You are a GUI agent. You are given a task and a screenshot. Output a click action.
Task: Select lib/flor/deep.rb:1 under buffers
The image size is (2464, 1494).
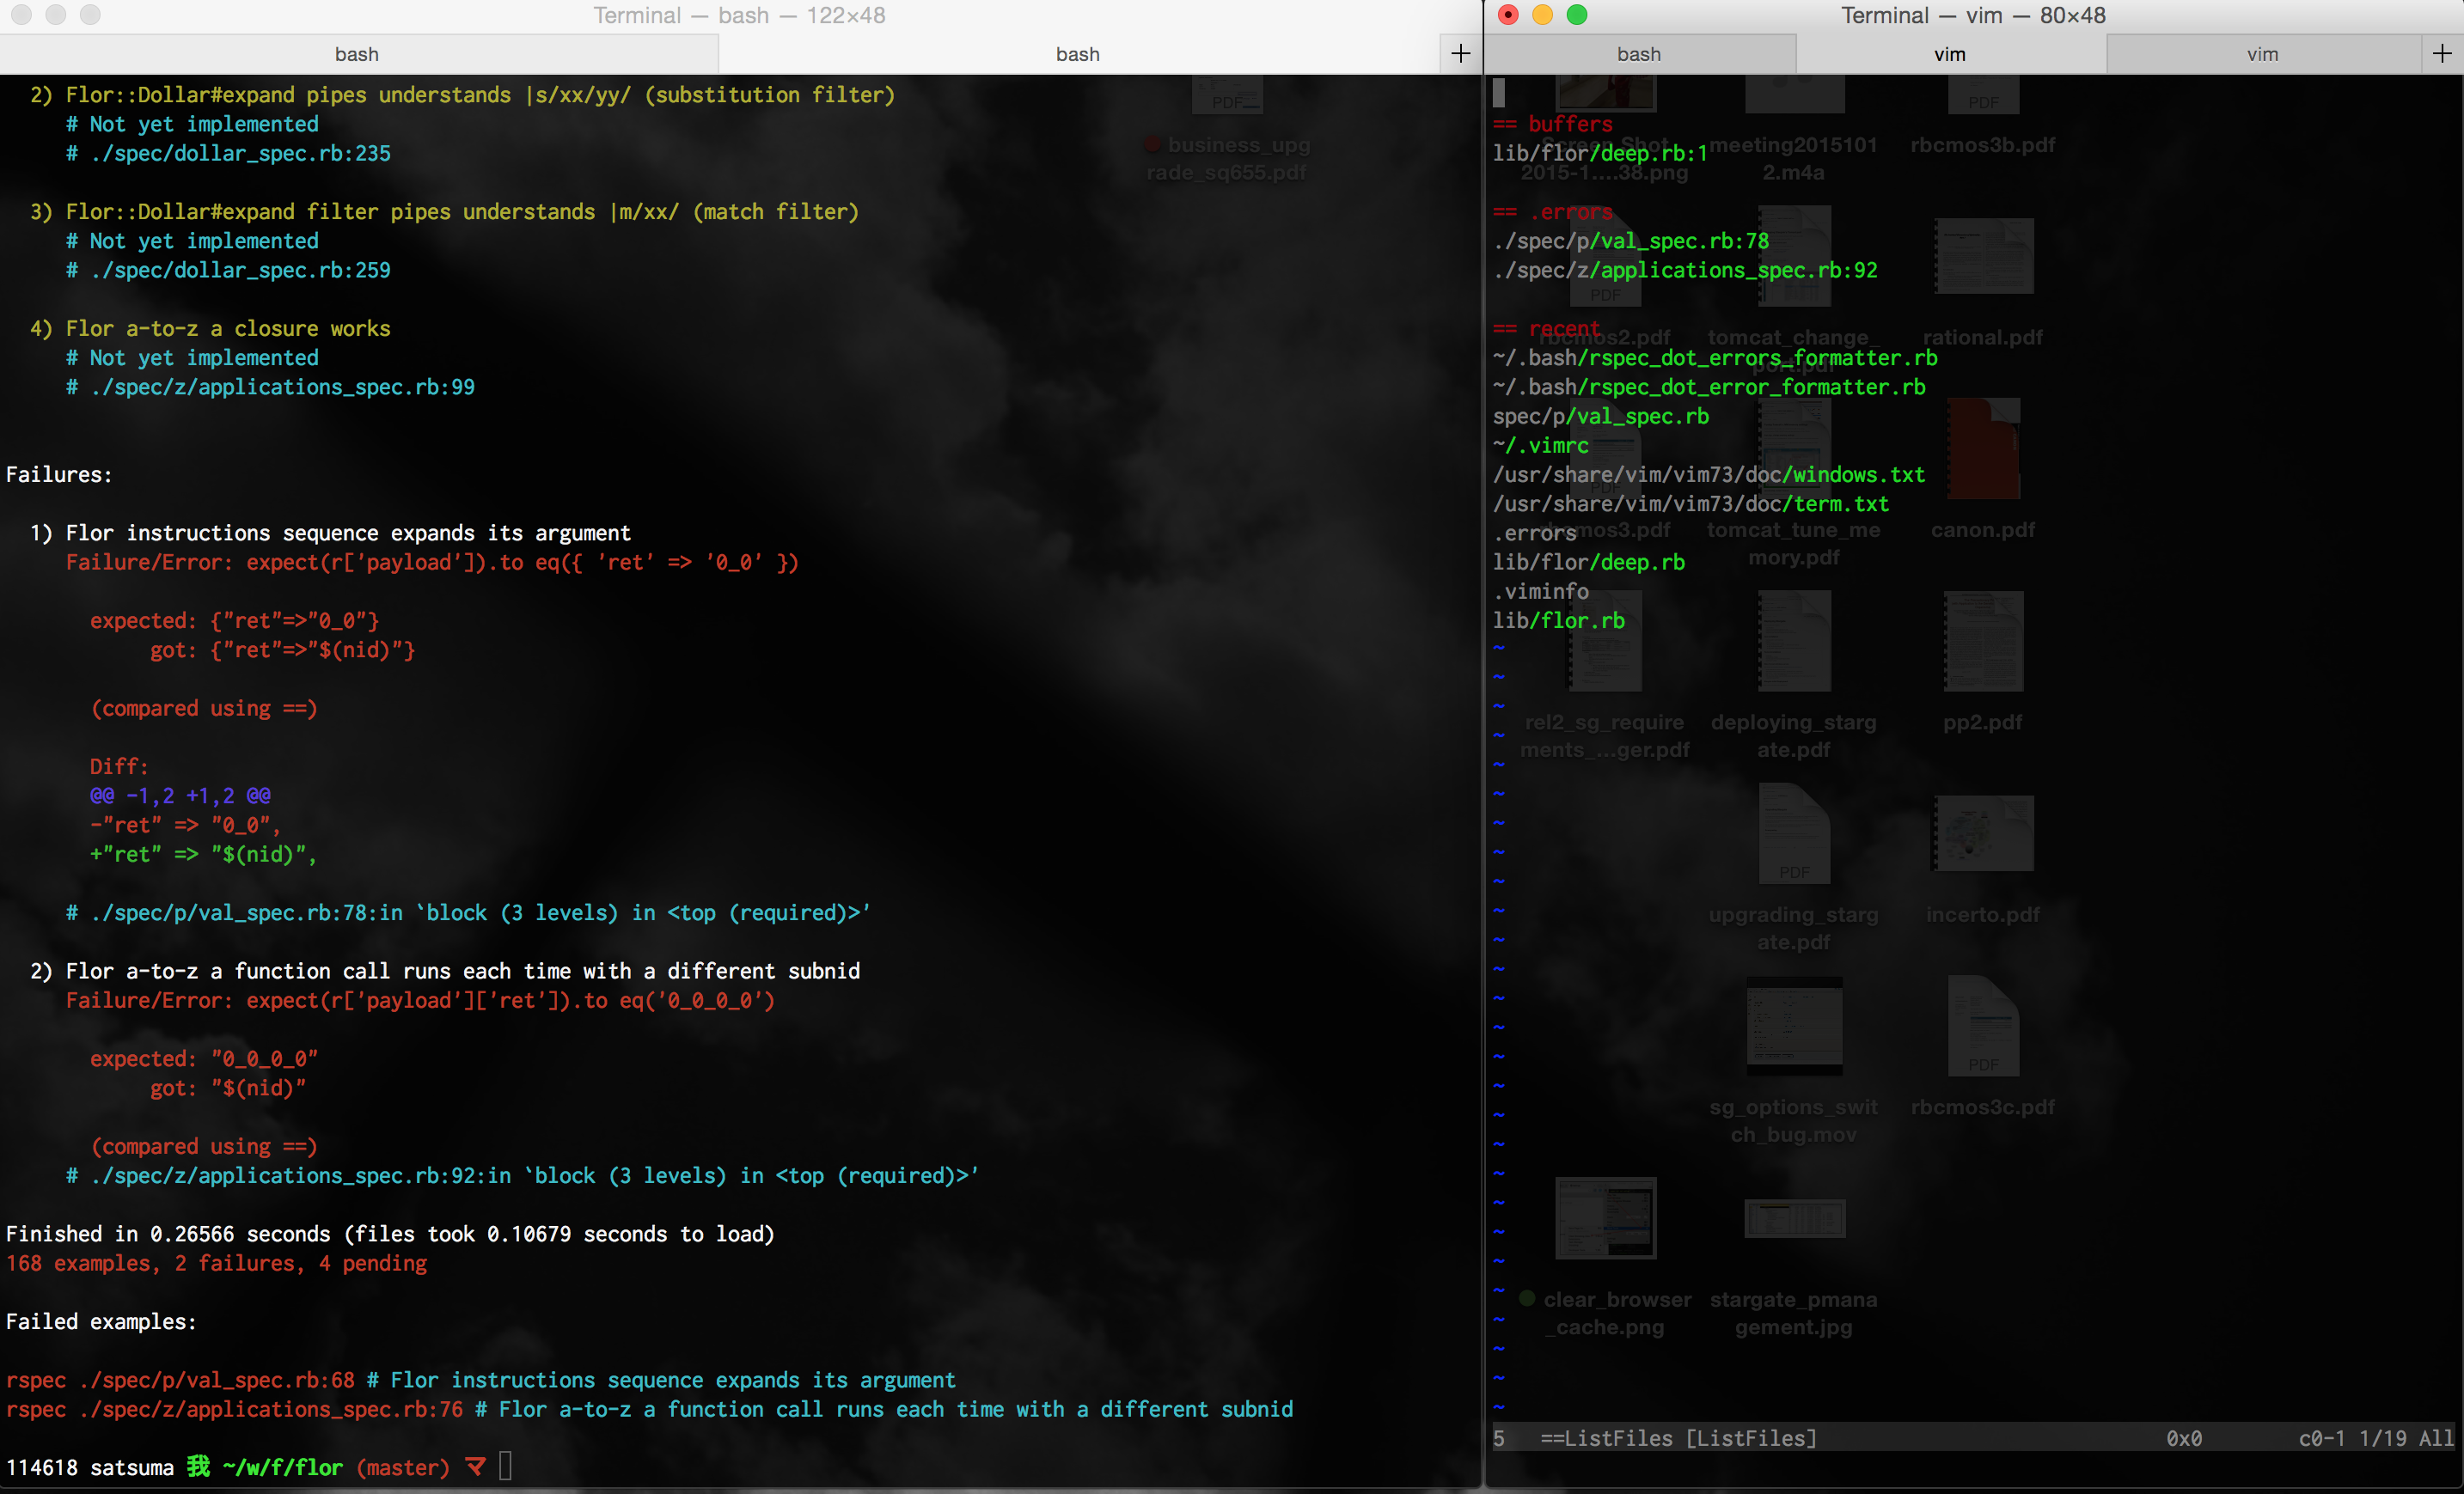click(x=1600, y=153)
